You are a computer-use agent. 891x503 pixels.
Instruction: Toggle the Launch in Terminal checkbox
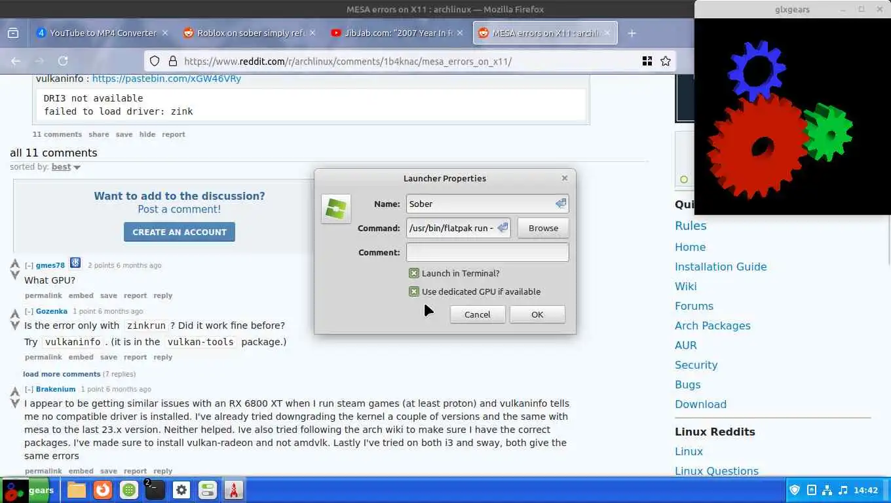coord(414,273)
